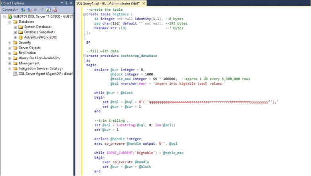Viewport: 311px width, 176px height.
Task: Click the script-with-red-X icon in the toolbar
Action: 54,10
